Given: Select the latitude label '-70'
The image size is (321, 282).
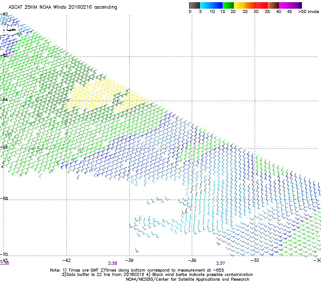Looking at the screenshot, I should point(4,254).
